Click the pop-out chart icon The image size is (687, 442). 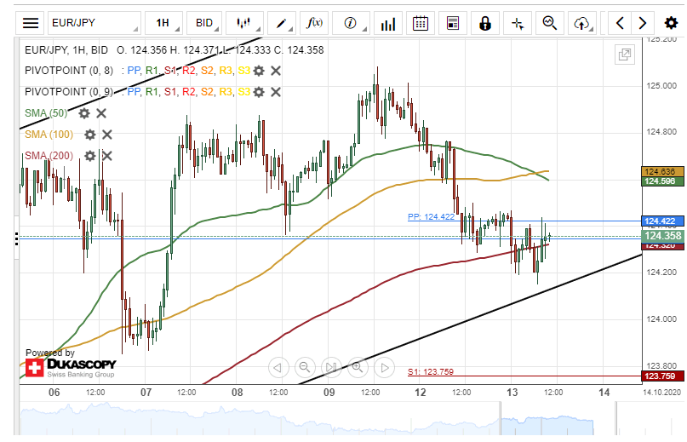click(625, 55)
